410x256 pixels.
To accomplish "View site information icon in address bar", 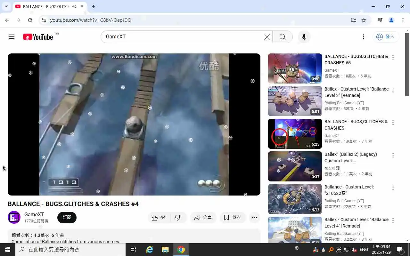I will (44, 20).
